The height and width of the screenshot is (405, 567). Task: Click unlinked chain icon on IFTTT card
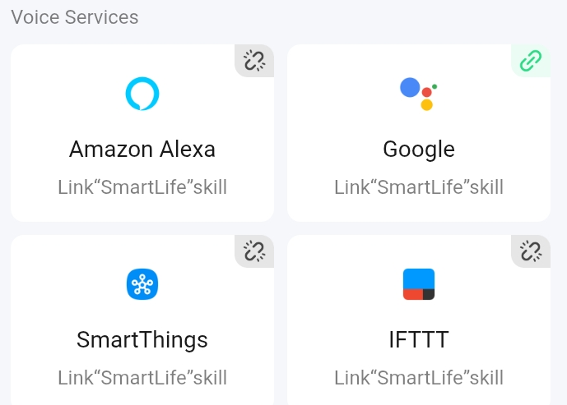point(531,251)
